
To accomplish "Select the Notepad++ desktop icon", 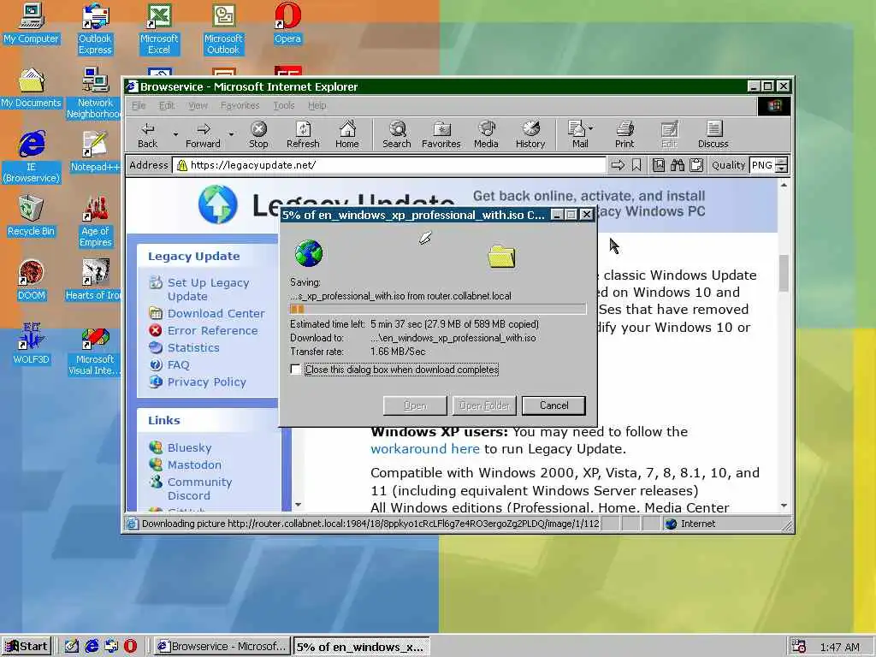I will tap(95, 152).
